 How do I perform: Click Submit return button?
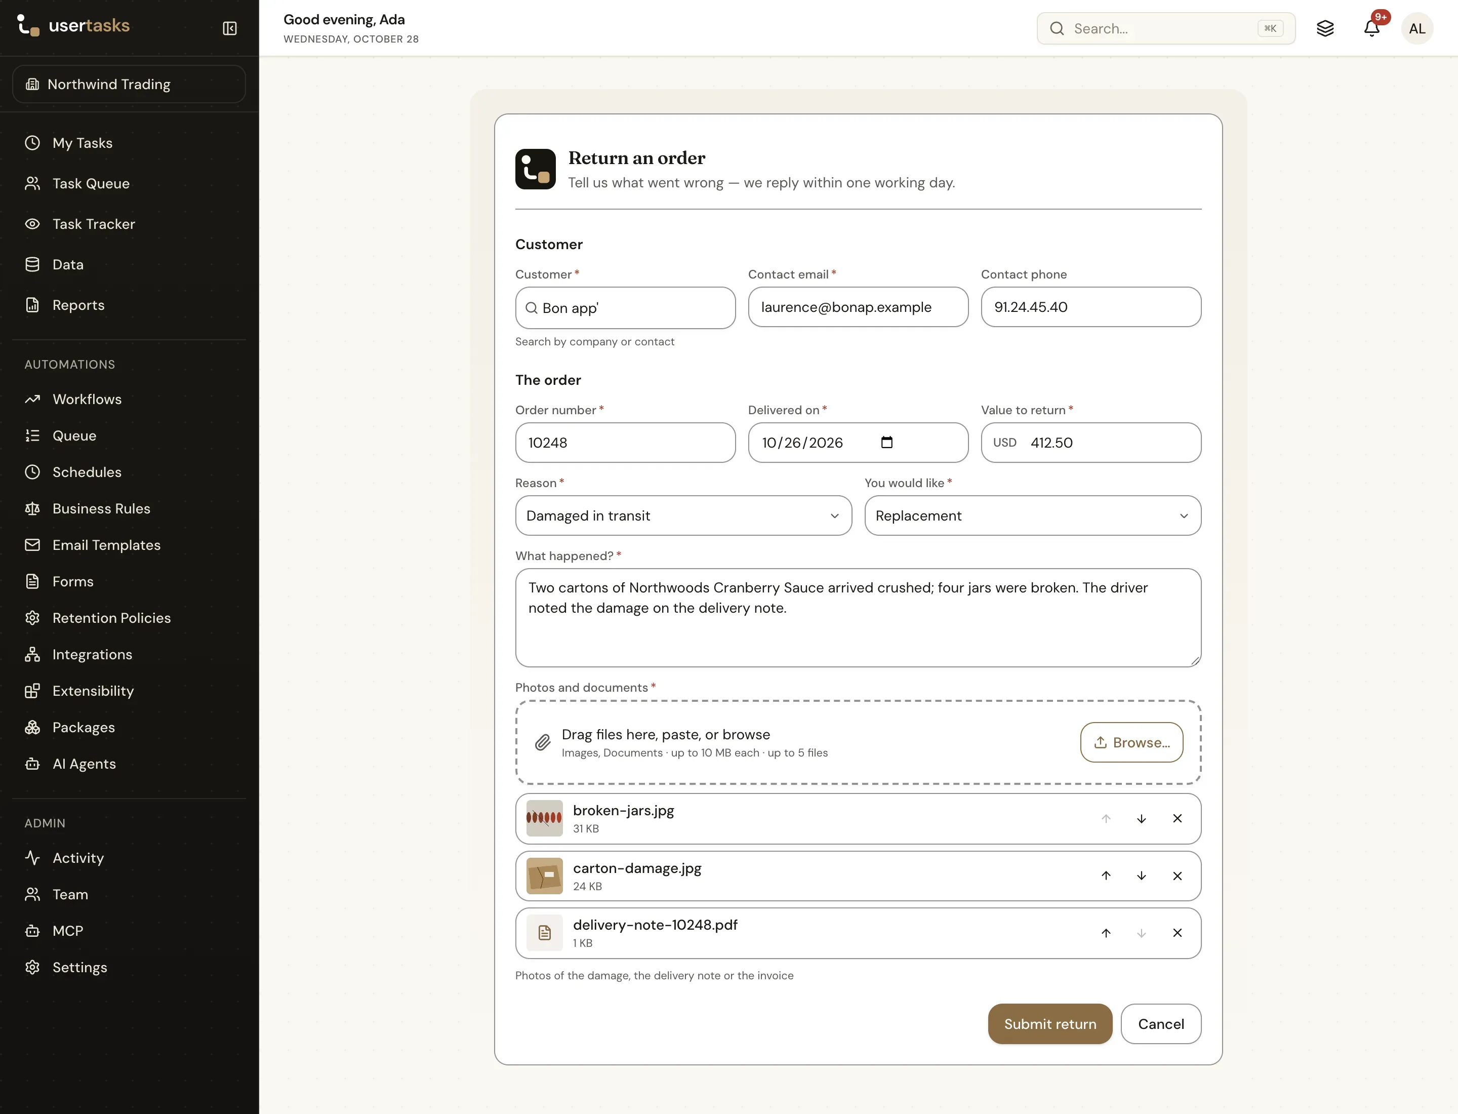pyautogui.click(x=1049, y=1023)
